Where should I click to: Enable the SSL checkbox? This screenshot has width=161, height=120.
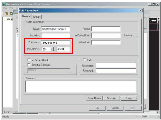point(84,60)
